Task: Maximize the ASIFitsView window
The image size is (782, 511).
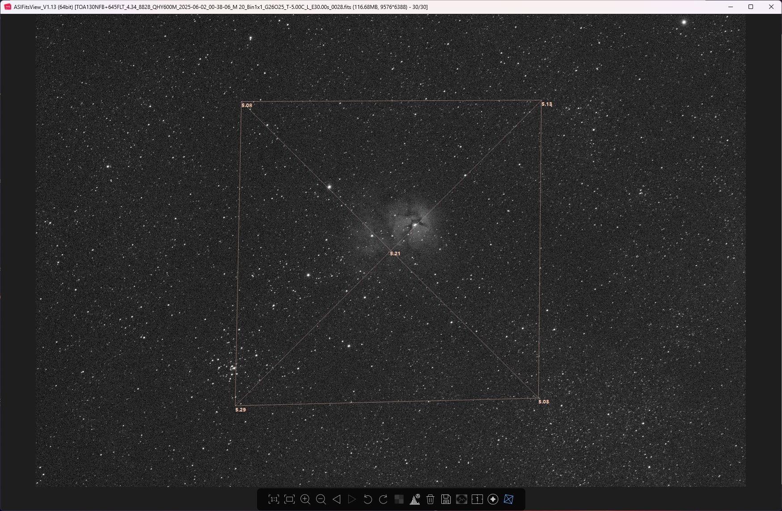Action: tap(751, 7)
